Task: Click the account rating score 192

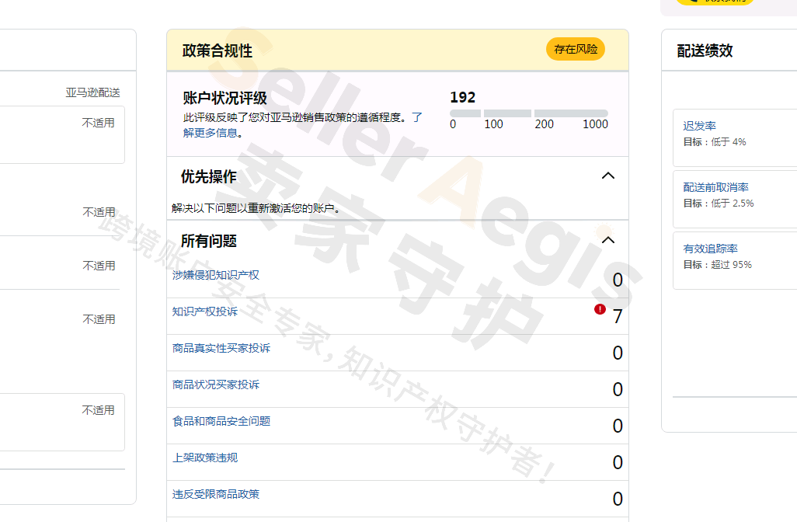Action: click(x=462, y=97)
